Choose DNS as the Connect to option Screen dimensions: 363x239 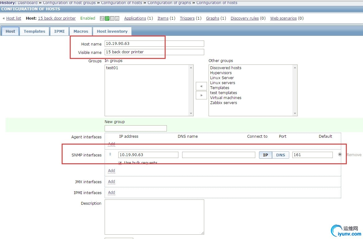[x=280, y=155]
